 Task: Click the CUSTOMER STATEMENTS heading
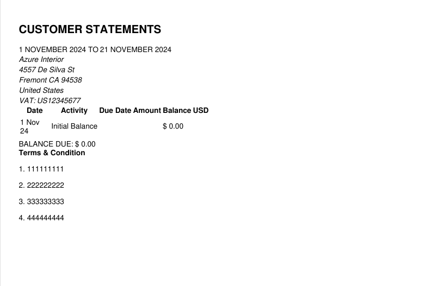click(x=90, y=29)
